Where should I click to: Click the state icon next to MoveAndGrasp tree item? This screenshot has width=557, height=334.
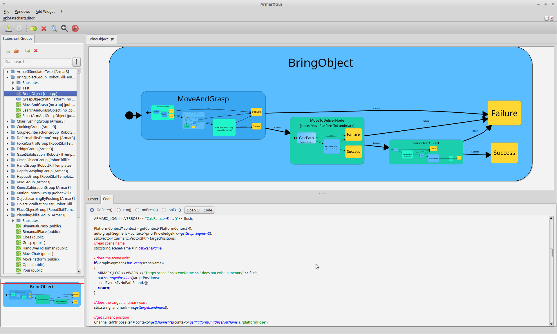[x=19, y=105]
